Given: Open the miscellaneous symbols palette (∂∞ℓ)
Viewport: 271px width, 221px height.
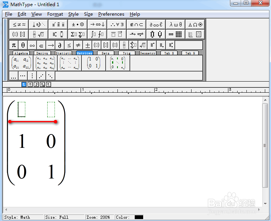Looking at the screenshot, I should pos(156,25).
